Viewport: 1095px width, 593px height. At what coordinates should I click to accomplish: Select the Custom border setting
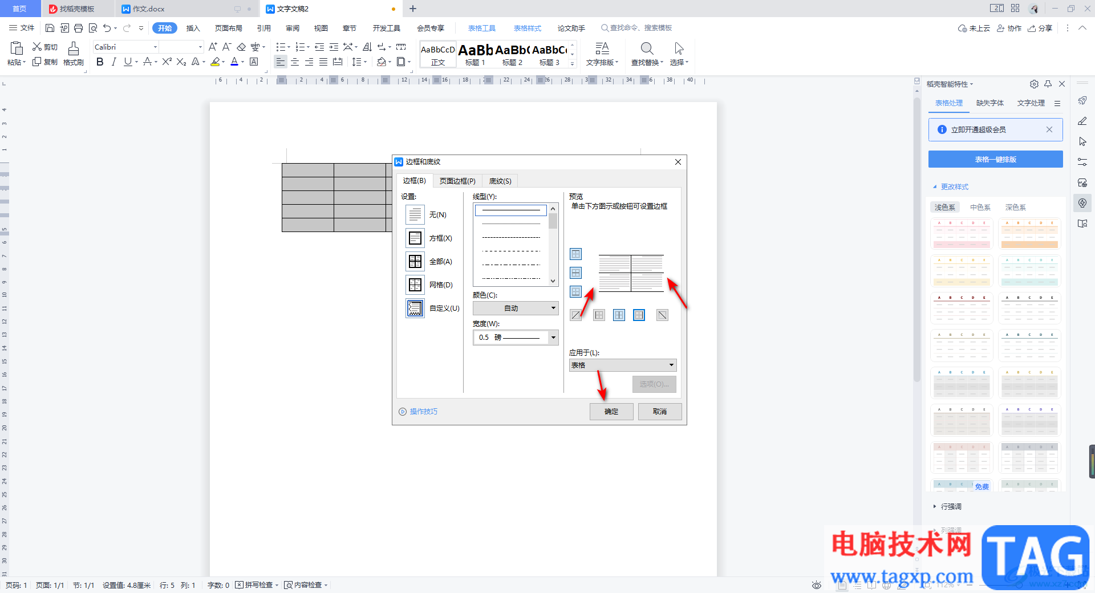415,308
